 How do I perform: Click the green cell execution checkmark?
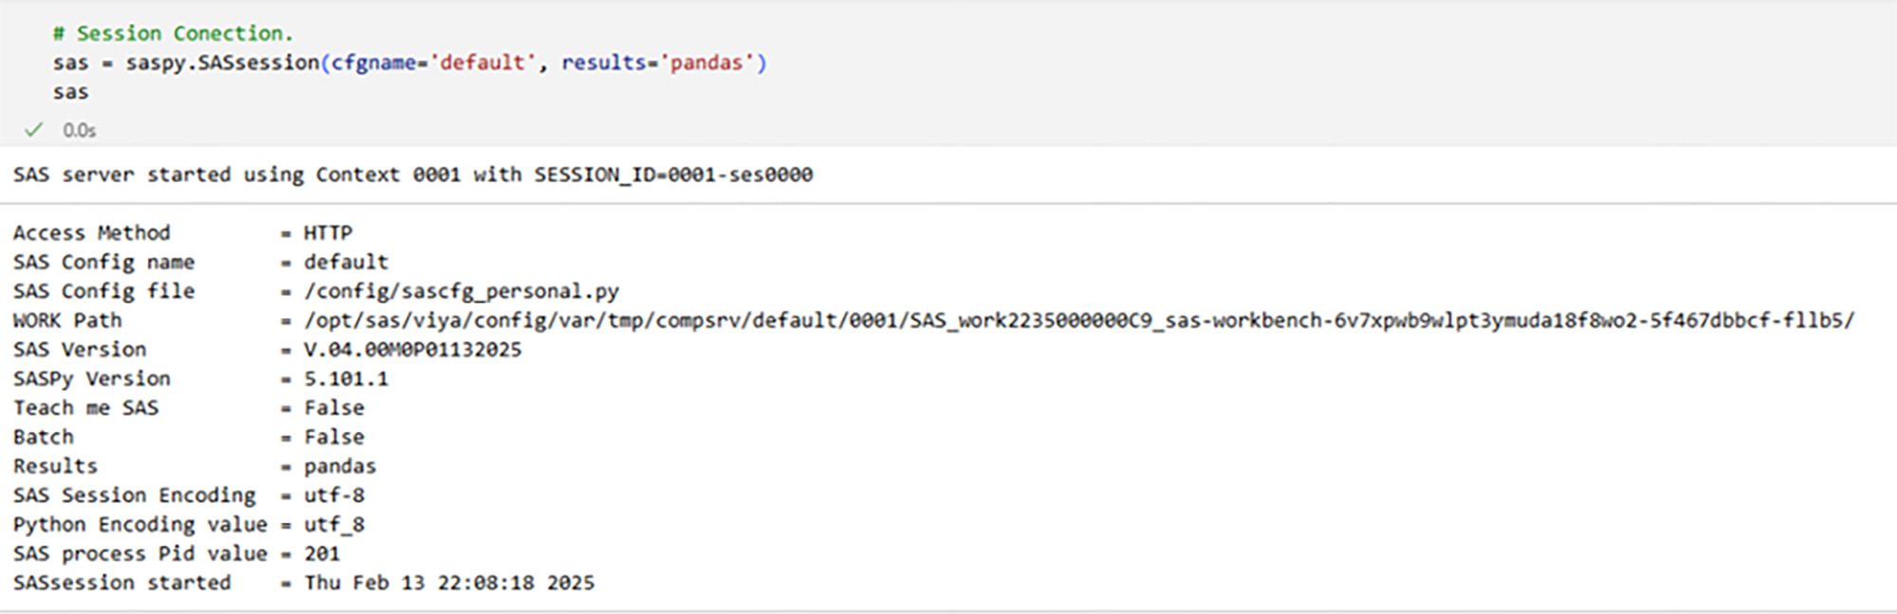[34, 130]
